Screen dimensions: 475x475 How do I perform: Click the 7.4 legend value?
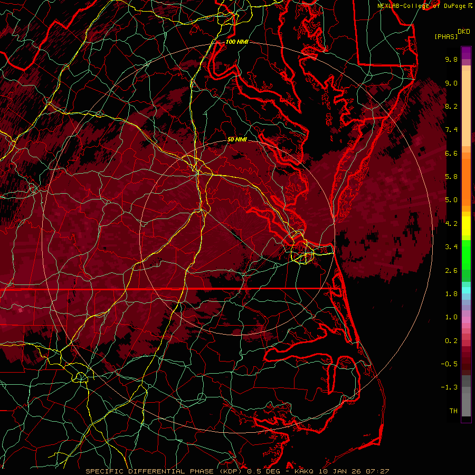[451, 130]
